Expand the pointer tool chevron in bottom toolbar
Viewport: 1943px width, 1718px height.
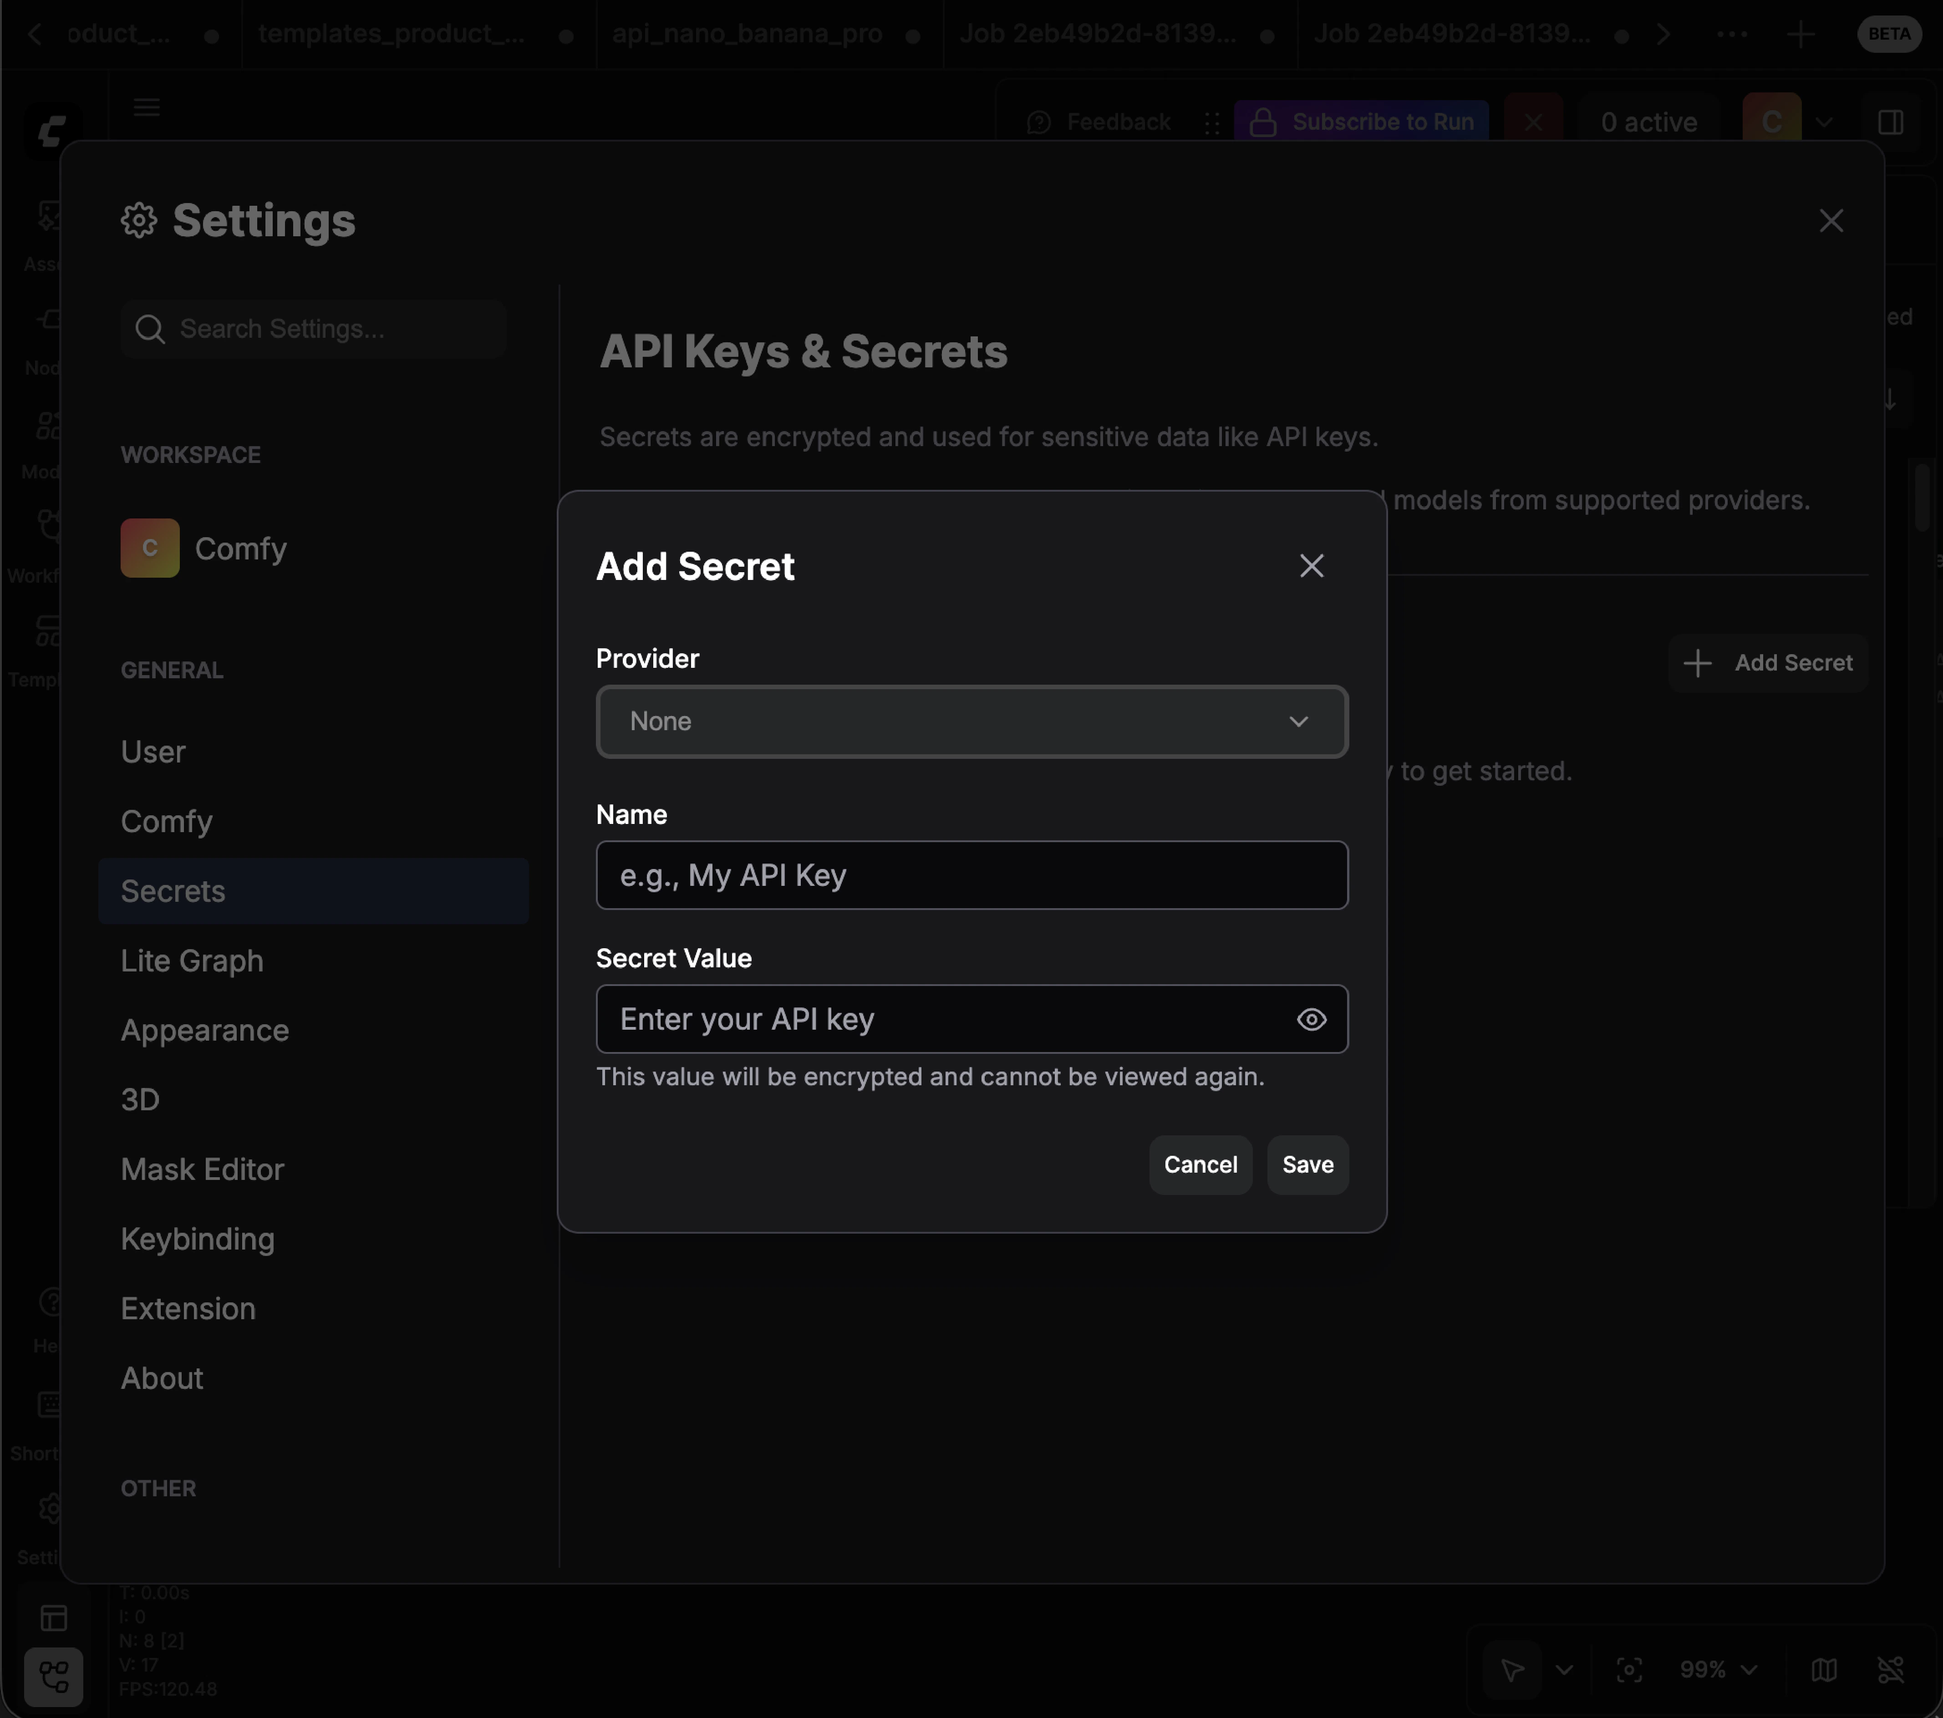tap(1565, 1671)
